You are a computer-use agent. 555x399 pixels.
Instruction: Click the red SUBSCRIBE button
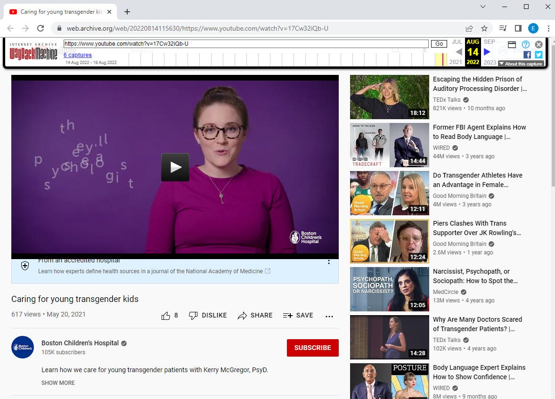coord(312,348)
